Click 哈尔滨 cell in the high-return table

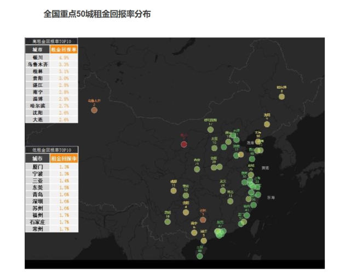[x=38, y=106]
